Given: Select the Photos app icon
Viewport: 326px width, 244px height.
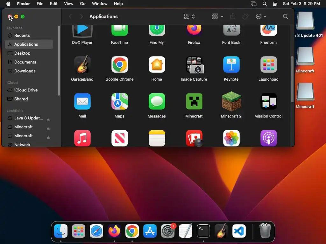Looking at the screenshot, I should (231, 138).
